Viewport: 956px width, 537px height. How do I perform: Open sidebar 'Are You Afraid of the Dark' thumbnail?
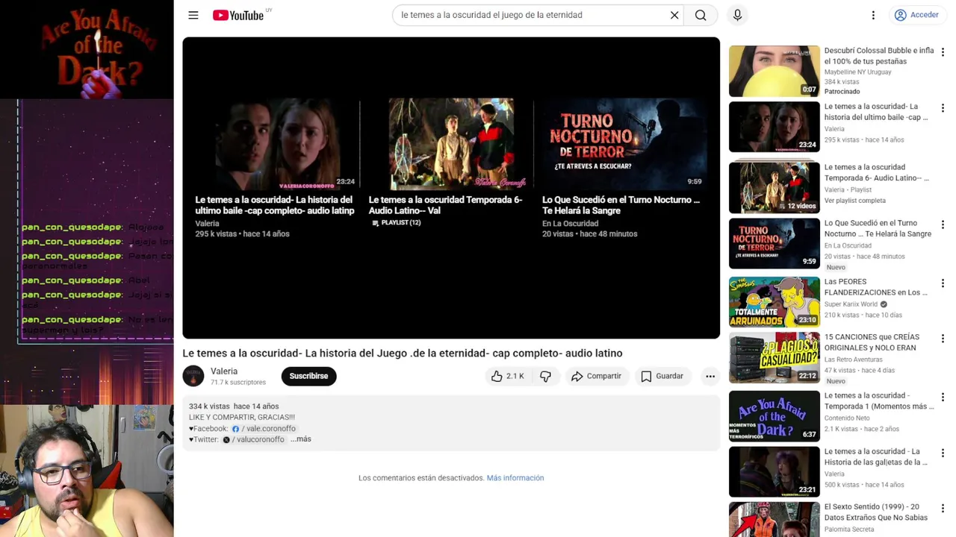coord(774,415)
